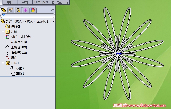171x109 pixels.
Task: Select the 扫描1 feature label
Action: coord(15,63)
